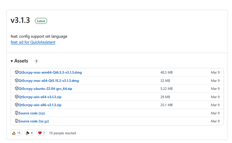
Task: Collapse the Assets section triangle
Action: point(12,61)
